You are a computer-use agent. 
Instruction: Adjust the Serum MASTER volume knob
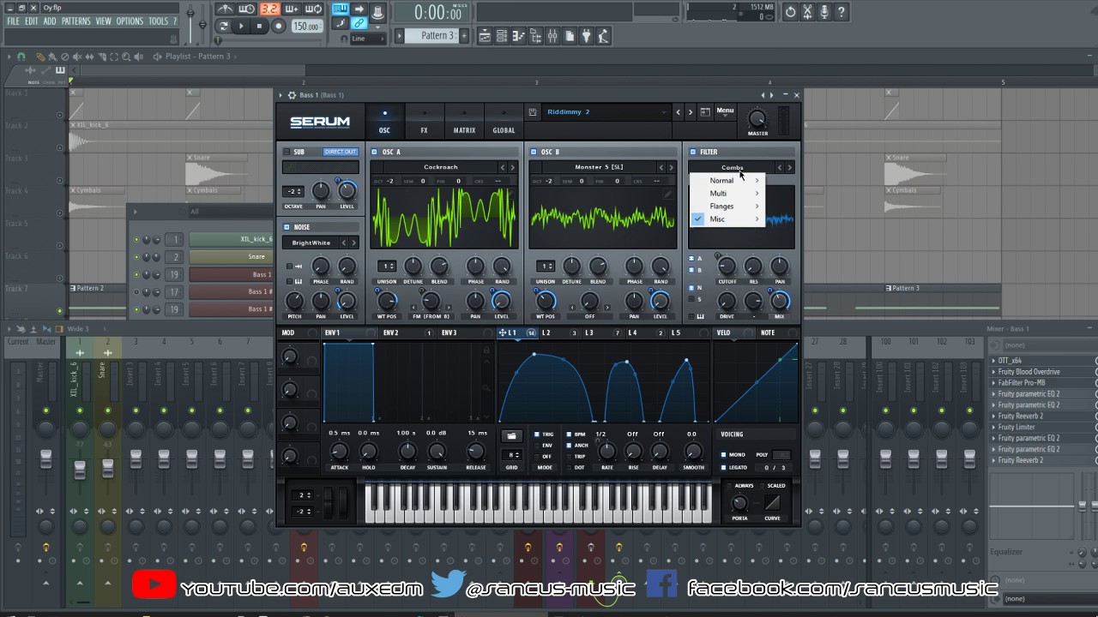[757, 118]
